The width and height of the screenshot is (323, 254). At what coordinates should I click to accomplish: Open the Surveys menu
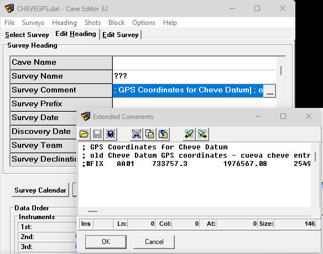[x=33, y=23]
